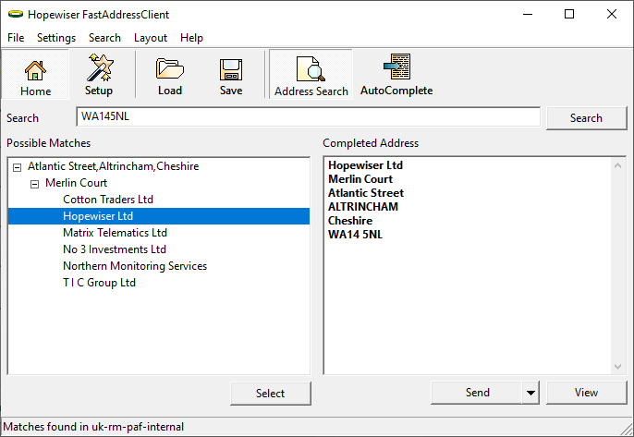634x437 pixels.
Task: Click the Select button
Action: pos(271,393)
